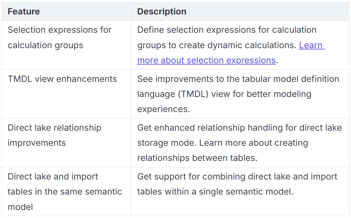Open the Learn more about selection expressions link
This screenshot has width=351, height=218.
(206, 60)
